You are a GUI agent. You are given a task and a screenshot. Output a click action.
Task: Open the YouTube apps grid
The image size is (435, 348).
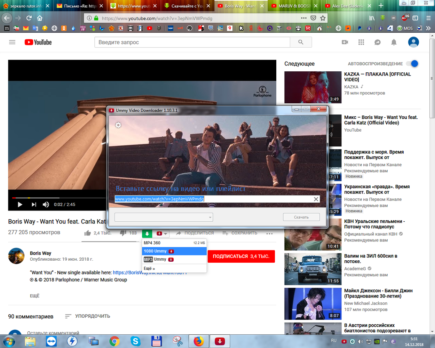tap(361, 42)
